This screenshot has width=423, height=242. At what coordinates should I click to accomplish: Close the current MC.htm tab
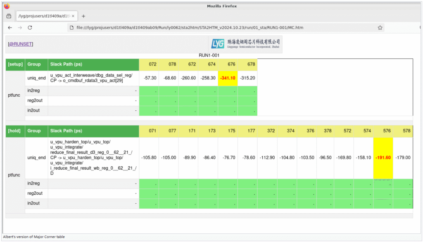click(73, 16)
